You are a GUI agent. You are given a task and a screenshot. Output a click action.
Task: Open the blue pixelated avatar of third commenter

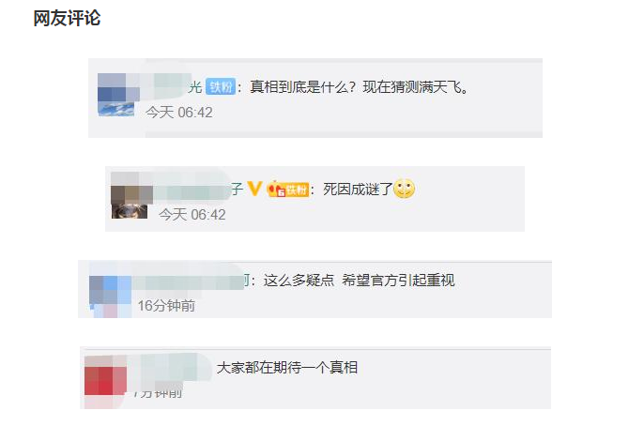click(110, 296)
